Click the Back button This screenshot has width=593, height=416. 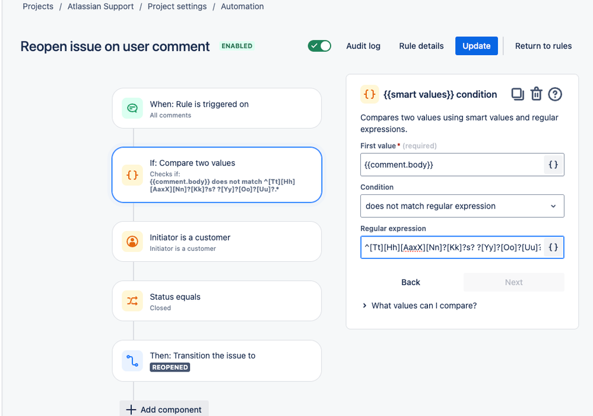coord(411,282)
